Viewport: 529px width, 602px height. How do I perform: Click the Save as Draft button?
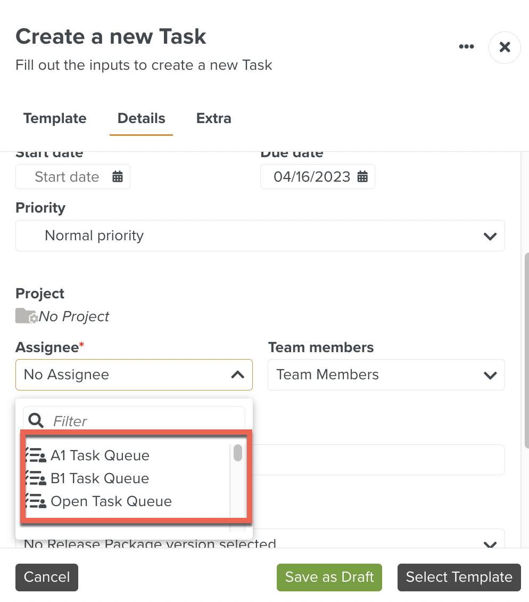click(x=329, y=577)
